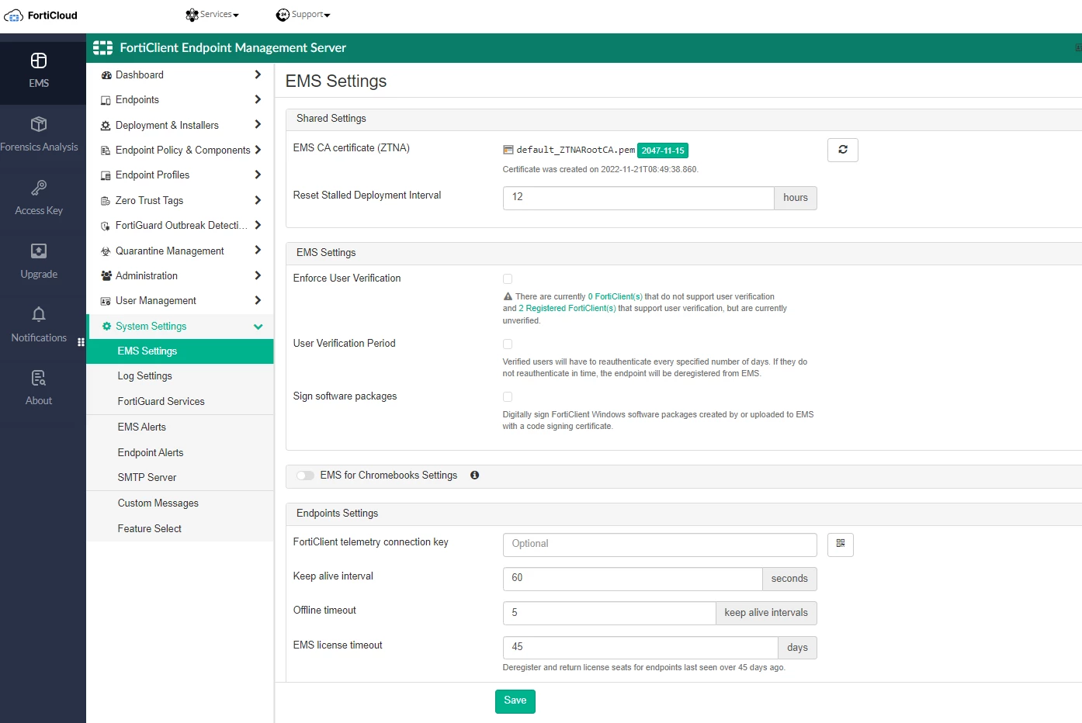Click the Dashboard palette icon
The image size is (1082, 723).
point(106,75)
